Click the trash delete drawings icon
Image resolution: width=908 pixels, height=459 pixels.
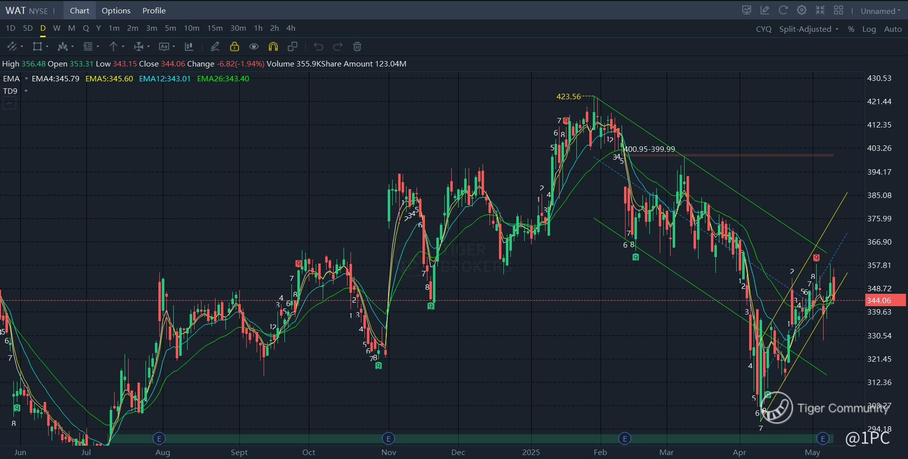pyautogui.click(x=357, y=47)
